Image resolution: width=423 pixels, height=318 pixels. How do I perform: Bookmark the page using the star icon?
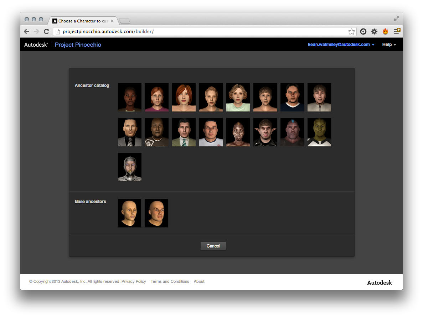click(x=351, y=32)
